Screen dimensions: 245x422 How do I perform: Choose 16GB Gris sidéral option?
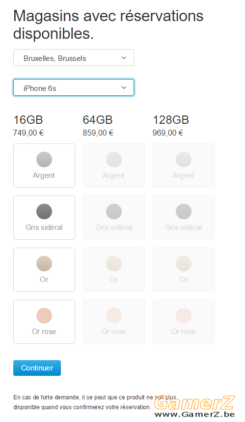tap(44, 218)
